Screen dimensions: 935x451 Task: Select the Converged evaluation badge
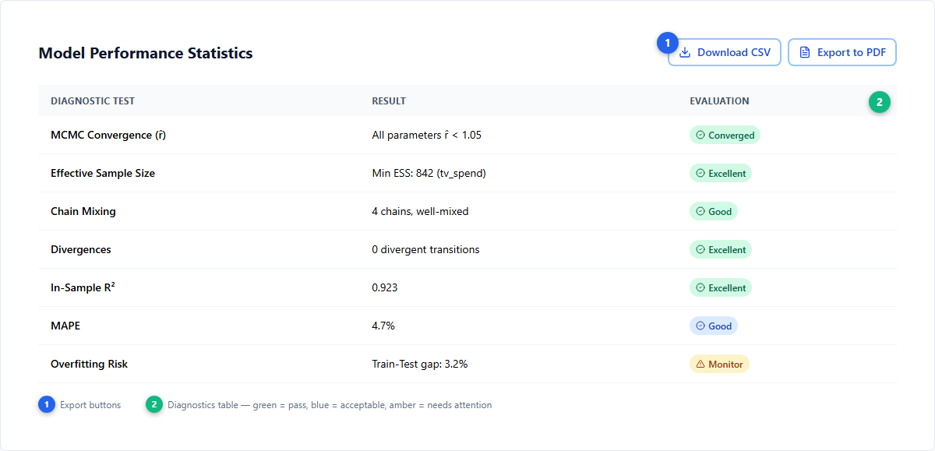pyautogui.click(x=725, y=135)
